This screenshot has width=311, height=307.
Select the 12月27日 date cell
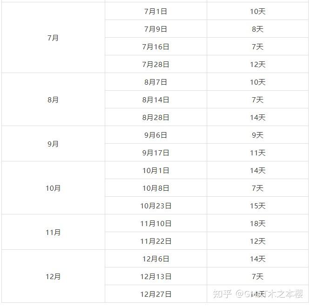[155, 294]
